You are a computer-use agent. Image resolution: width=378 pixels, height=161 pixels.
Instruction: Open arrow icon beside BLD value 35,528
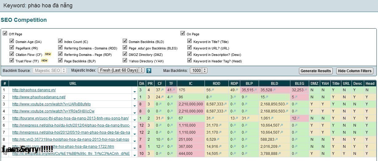tap(274, 90)
